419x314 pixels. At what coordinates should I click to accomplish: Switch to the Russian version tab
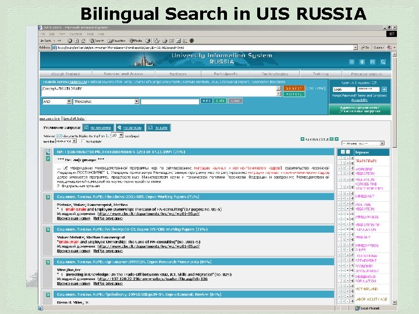[x=367, y=74]
